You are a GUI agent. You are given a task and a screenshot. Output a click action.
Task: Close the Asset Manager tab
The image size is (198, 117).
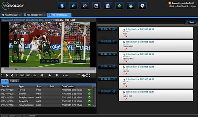pyautogui.click(x=20, y=15)
